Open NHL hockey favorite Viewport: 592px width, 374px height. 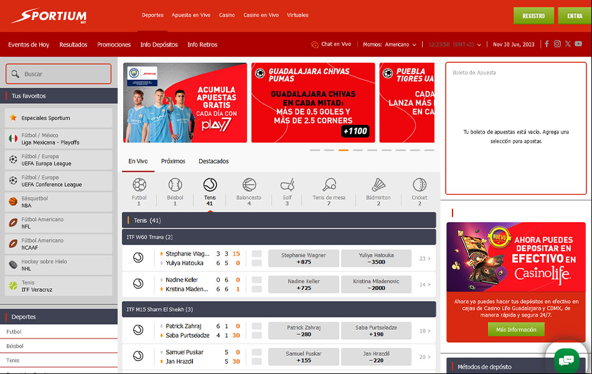[59, 265]
